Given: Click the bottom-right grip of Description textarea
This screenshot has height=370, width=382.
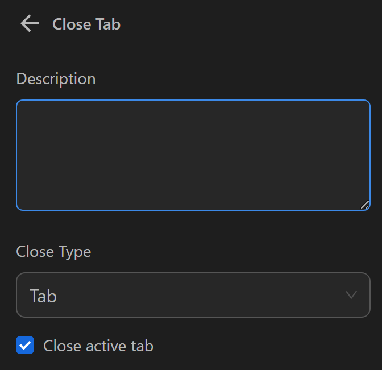Looking at the screenshot, I should (364, 205).
